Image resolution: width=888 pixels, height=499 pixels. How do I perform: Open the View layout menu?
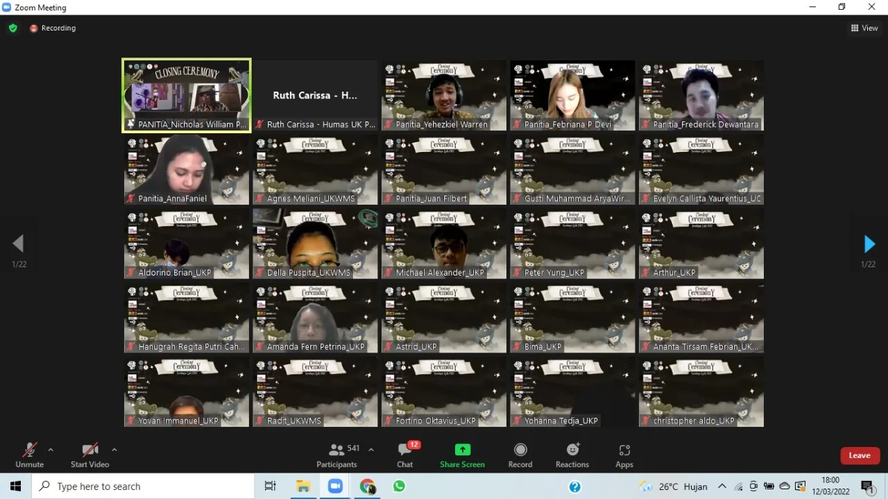(x=864, y=28)
